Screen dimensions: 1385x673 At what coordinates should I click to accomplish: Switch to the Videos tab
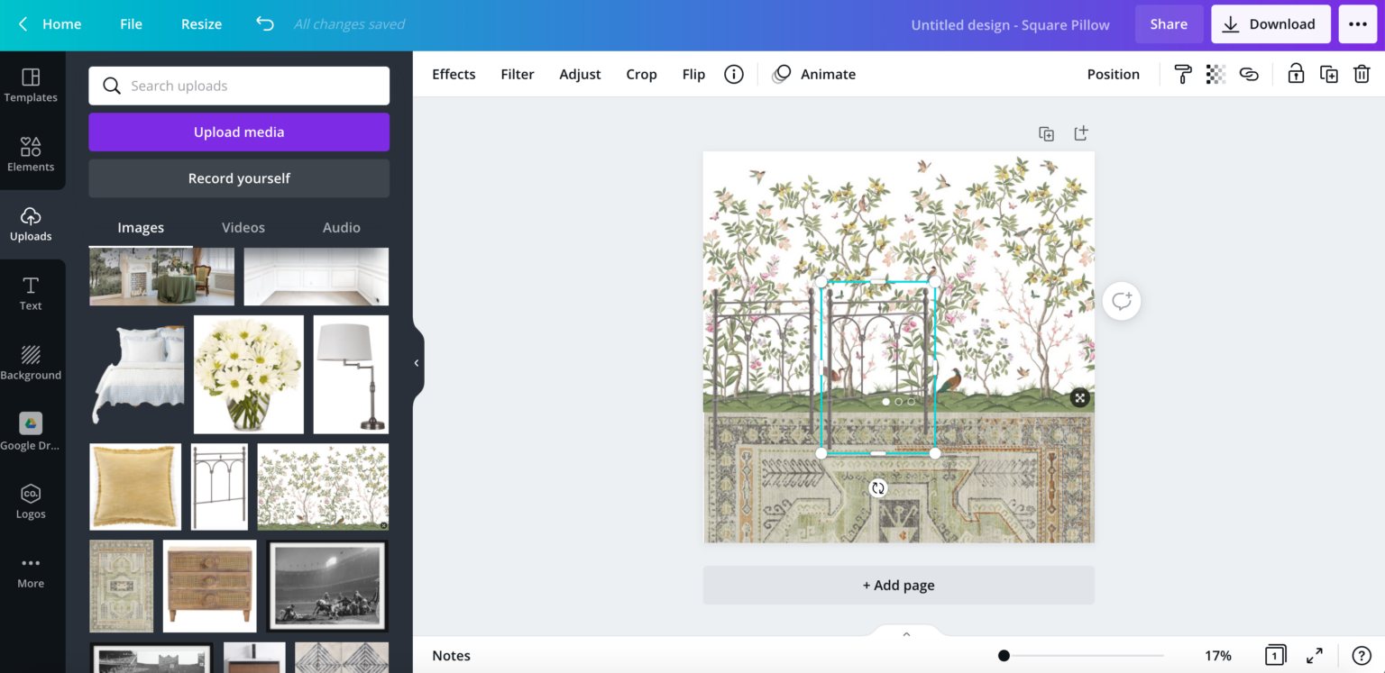point(243,228)
